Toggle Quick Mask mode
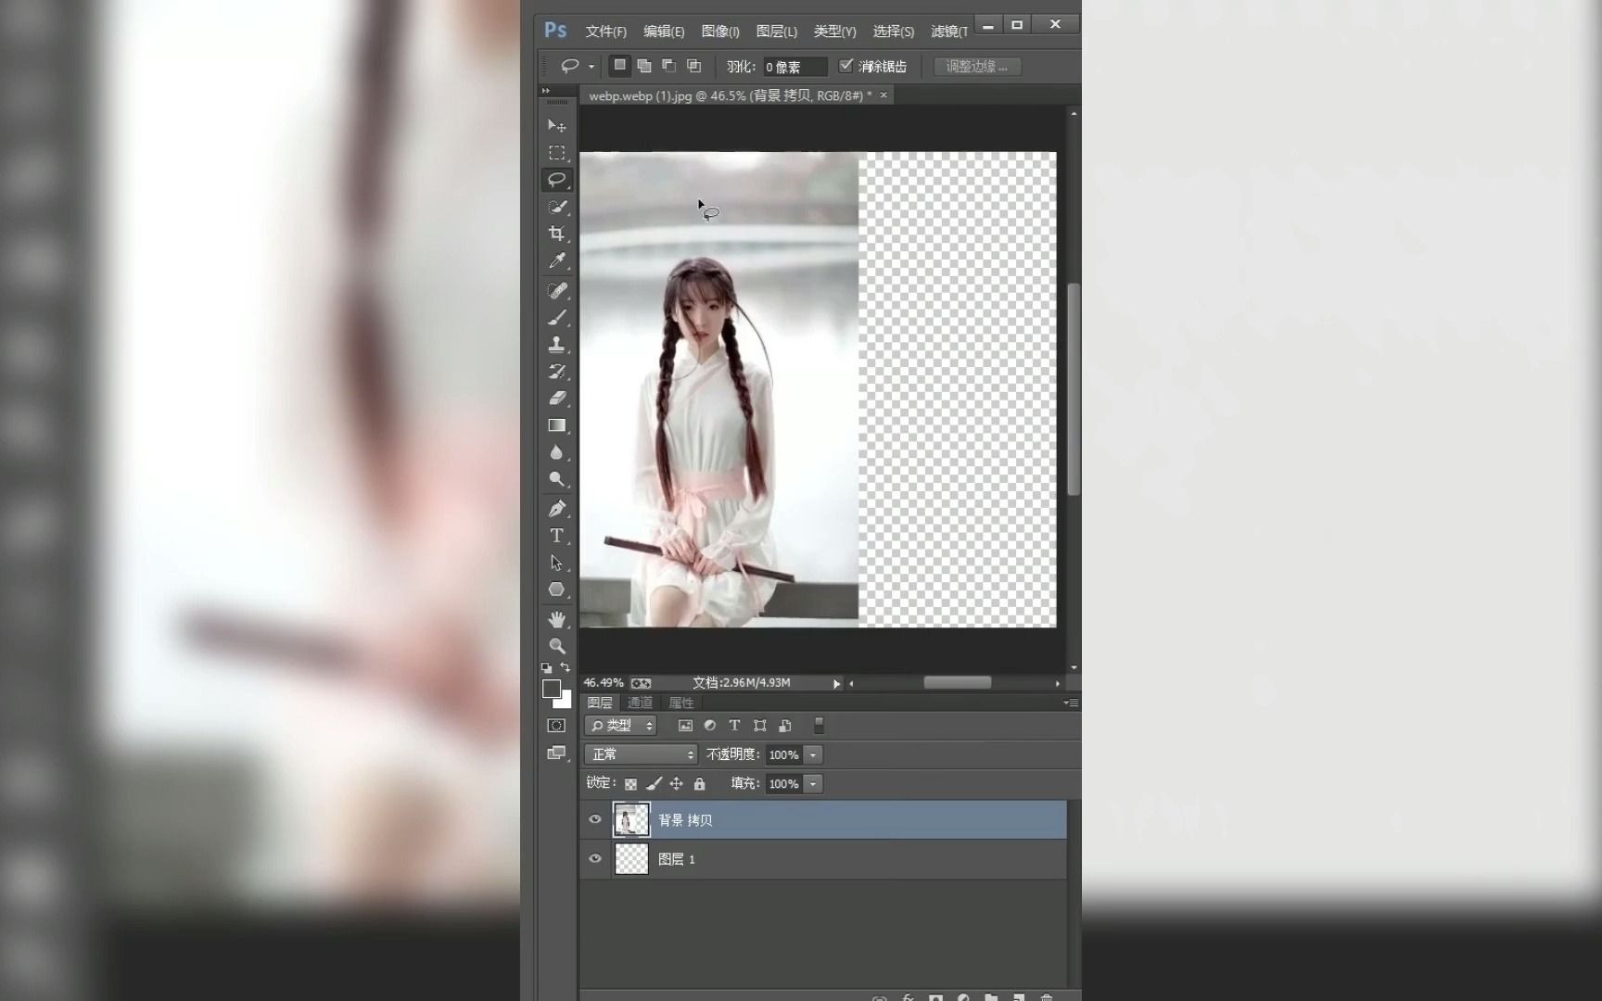1602x1001 pixels. point(556,726)
